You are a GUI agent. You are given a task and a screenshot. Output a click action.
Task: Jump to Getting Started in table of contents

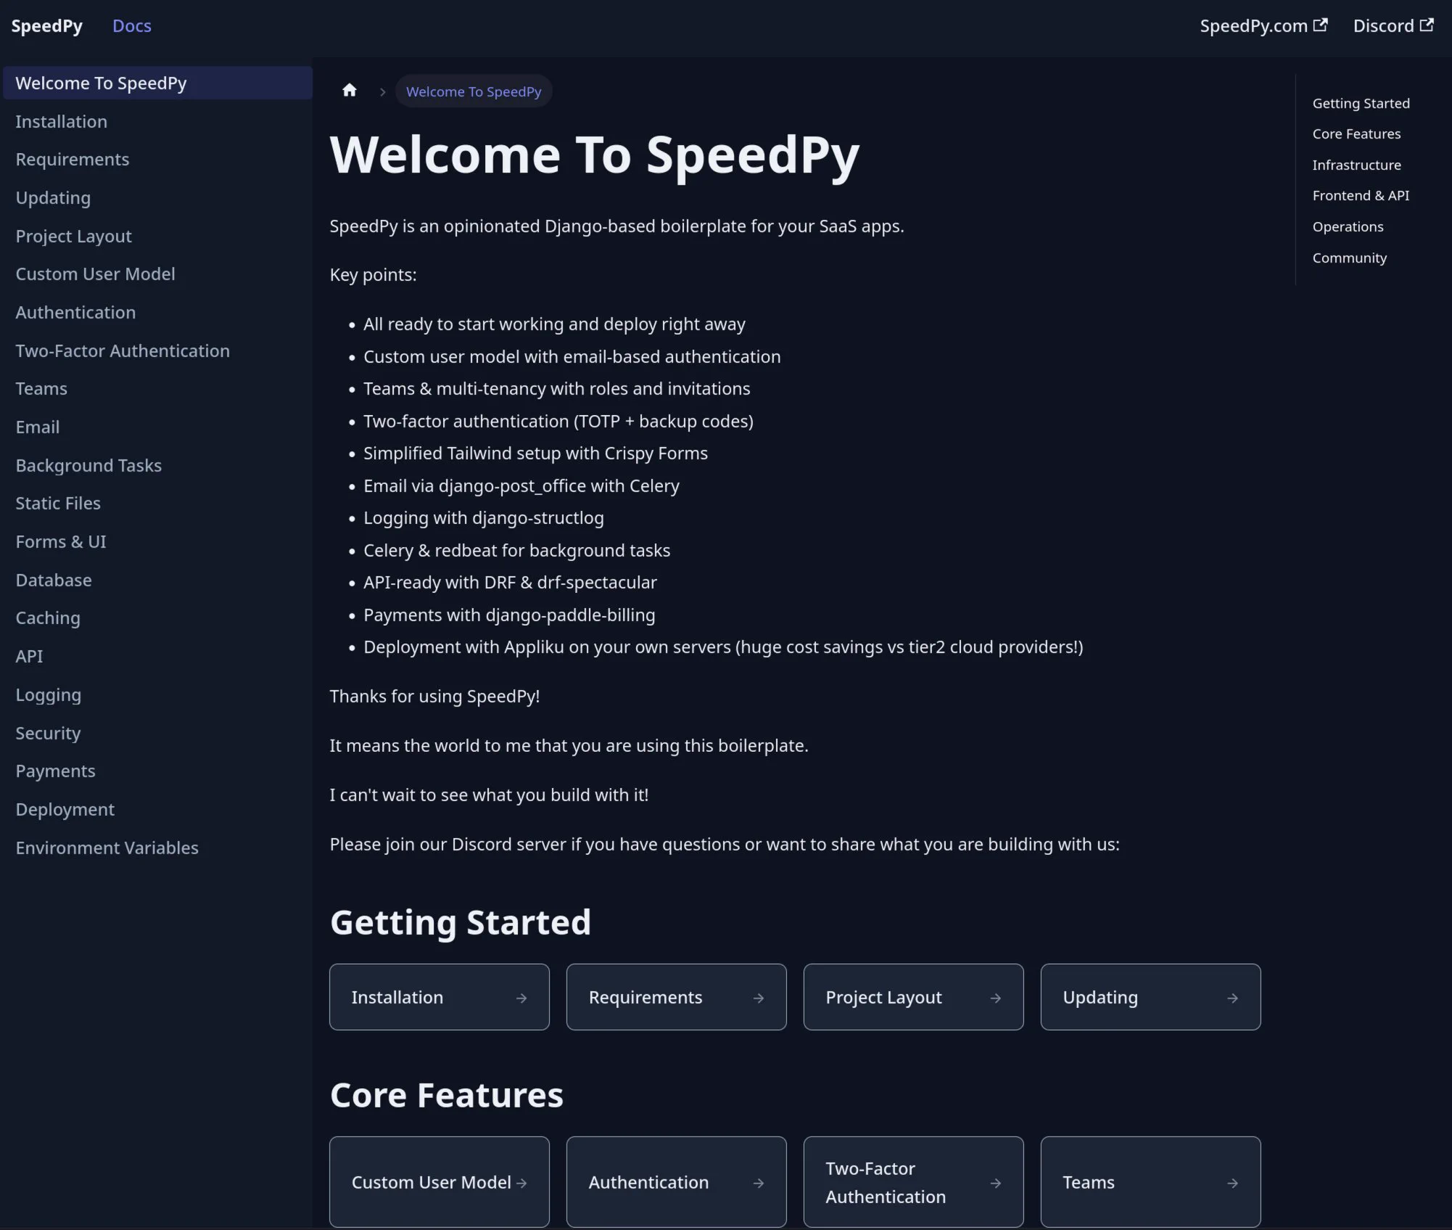1361,103
